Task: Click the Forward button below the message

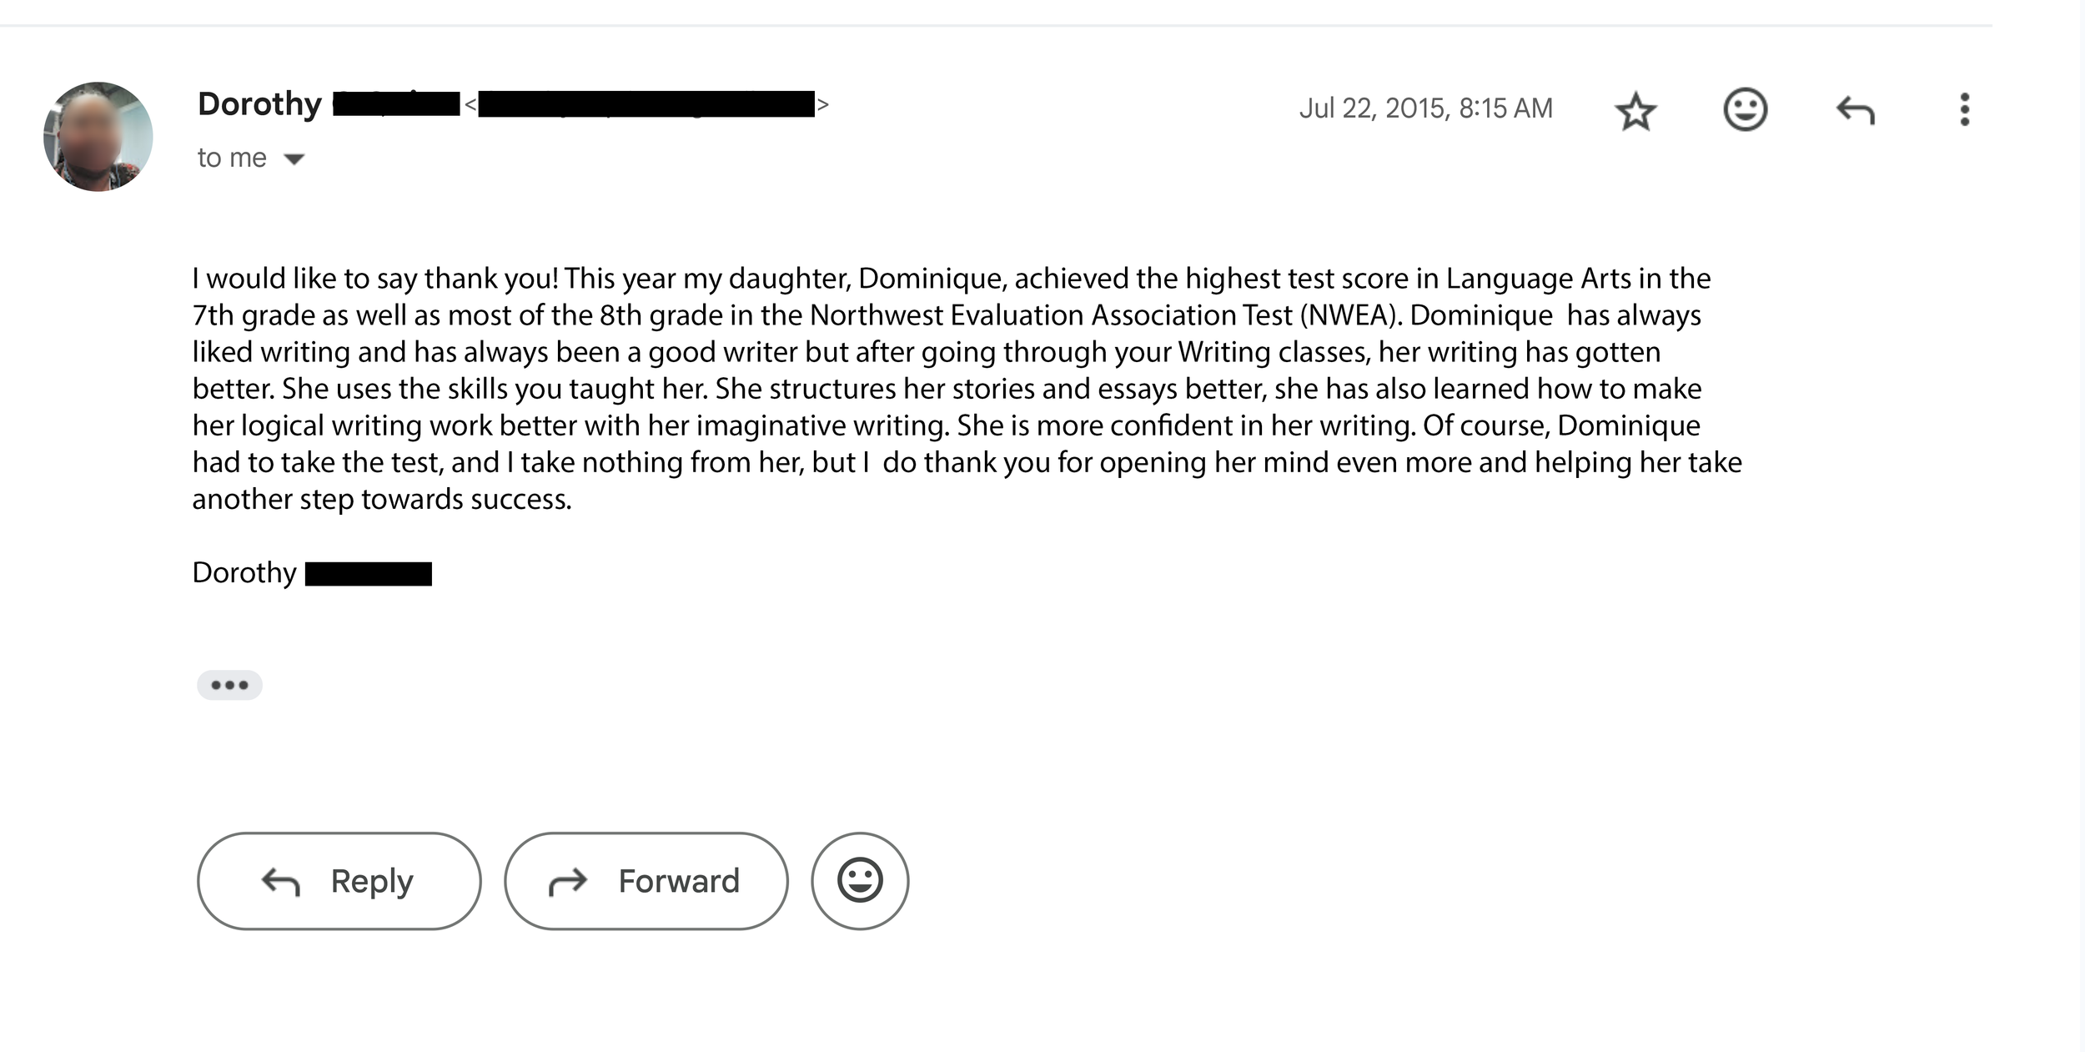Action: click(646, 881)
